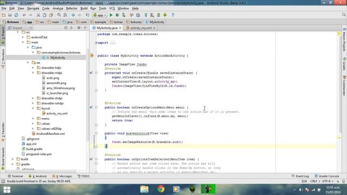Open File Explorer from taskbar
This screenshot has height=195, width=347.
[145, 189]
